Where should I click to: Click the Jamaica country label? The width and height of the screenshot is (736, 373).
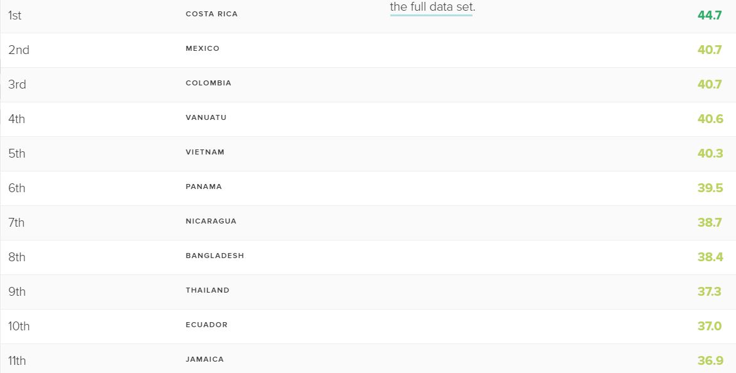[x=205, y=359]
